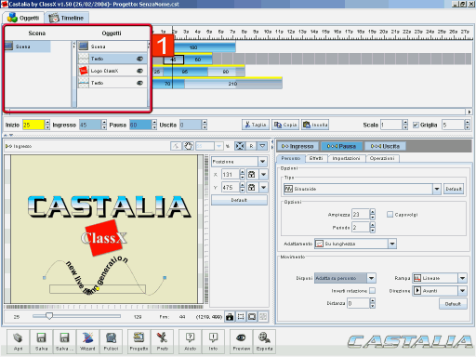Click the Inizio value field

click(33, 125)
